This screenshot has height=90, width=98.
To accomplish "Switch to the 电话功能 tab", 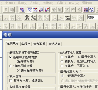I will (54, 44).
